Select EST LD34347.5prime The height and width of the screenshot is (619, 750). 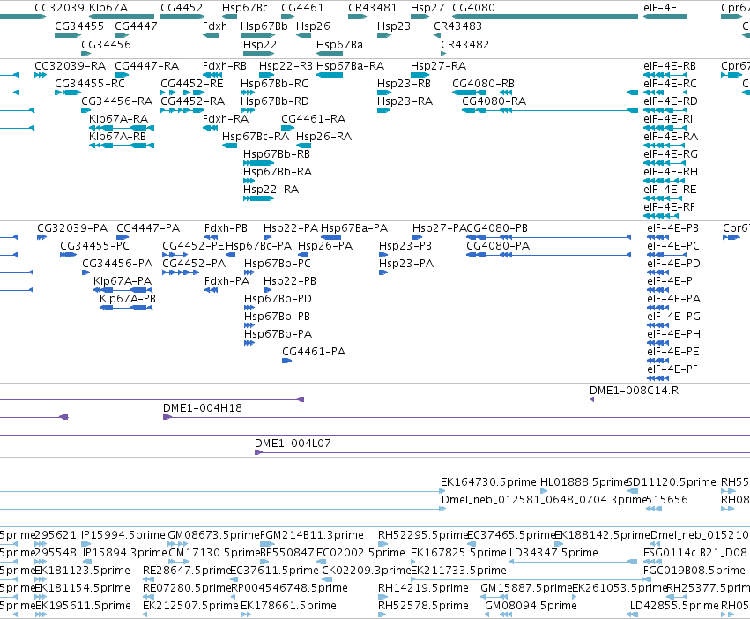(x=553, y=553)
